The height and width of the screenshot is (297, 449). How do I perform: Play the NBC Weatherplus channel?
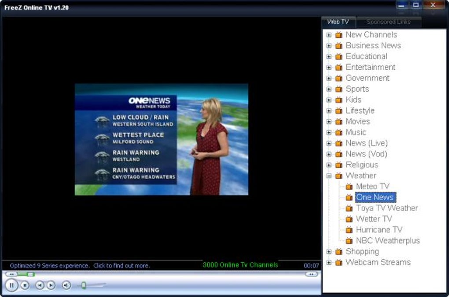point(388,241)
